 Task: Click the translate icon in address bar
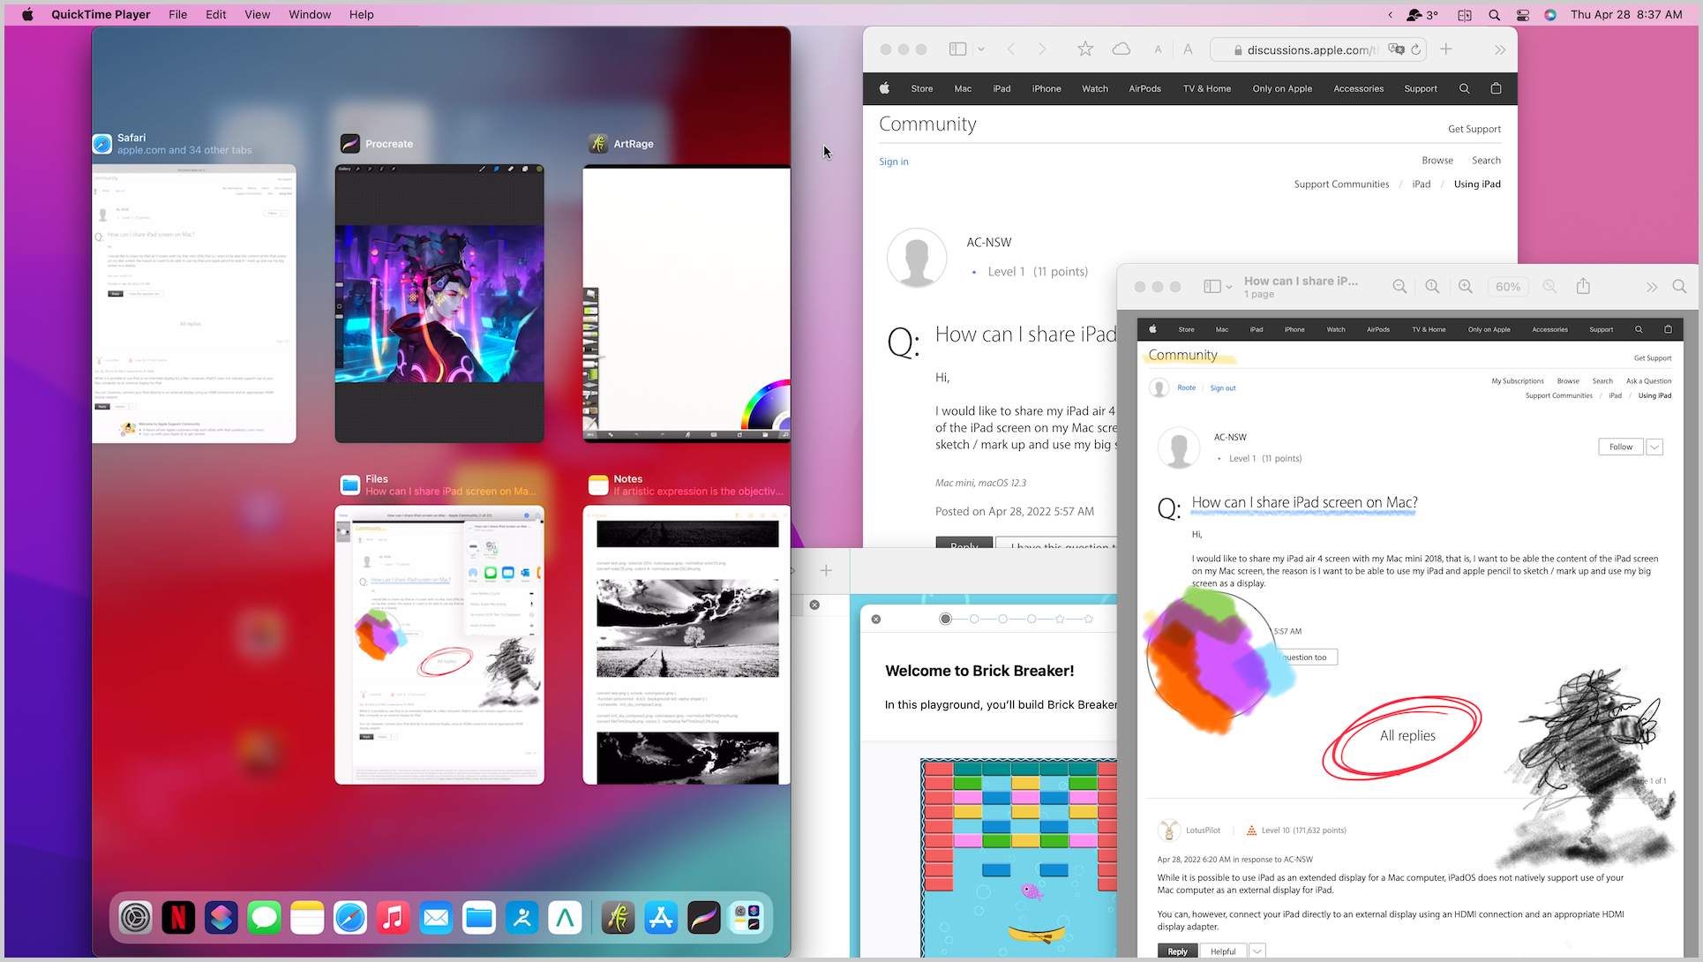tap(1396, 49)
